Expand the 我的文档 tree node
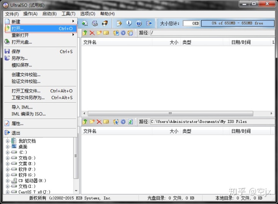The width and height of the screenshot is (278, 204). pos(8,141)
